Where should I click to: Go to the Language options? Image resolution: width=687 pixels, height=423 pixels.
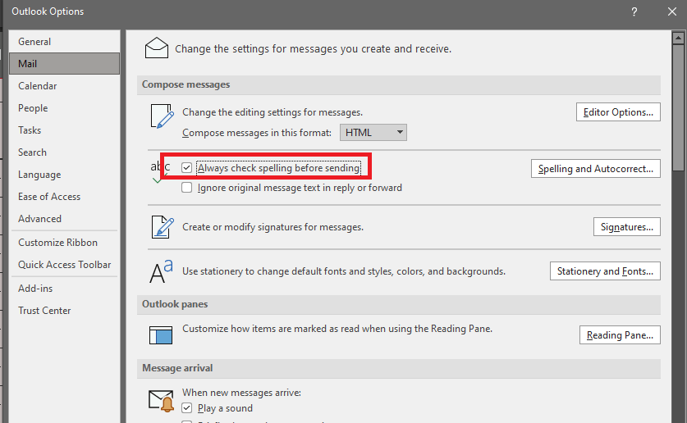pos(64,175)
